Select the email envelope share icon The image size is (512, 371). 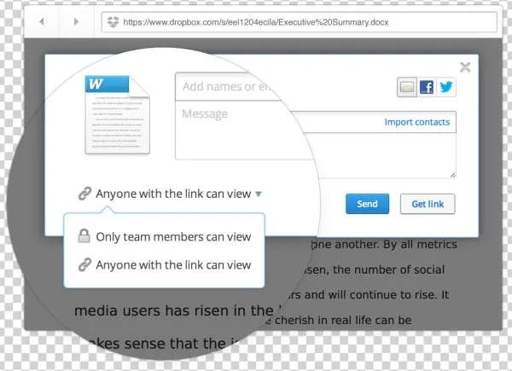tap(407, 86)
